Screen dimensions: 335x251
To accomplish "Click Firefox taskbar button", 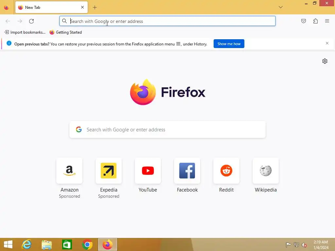I will 107,244.
